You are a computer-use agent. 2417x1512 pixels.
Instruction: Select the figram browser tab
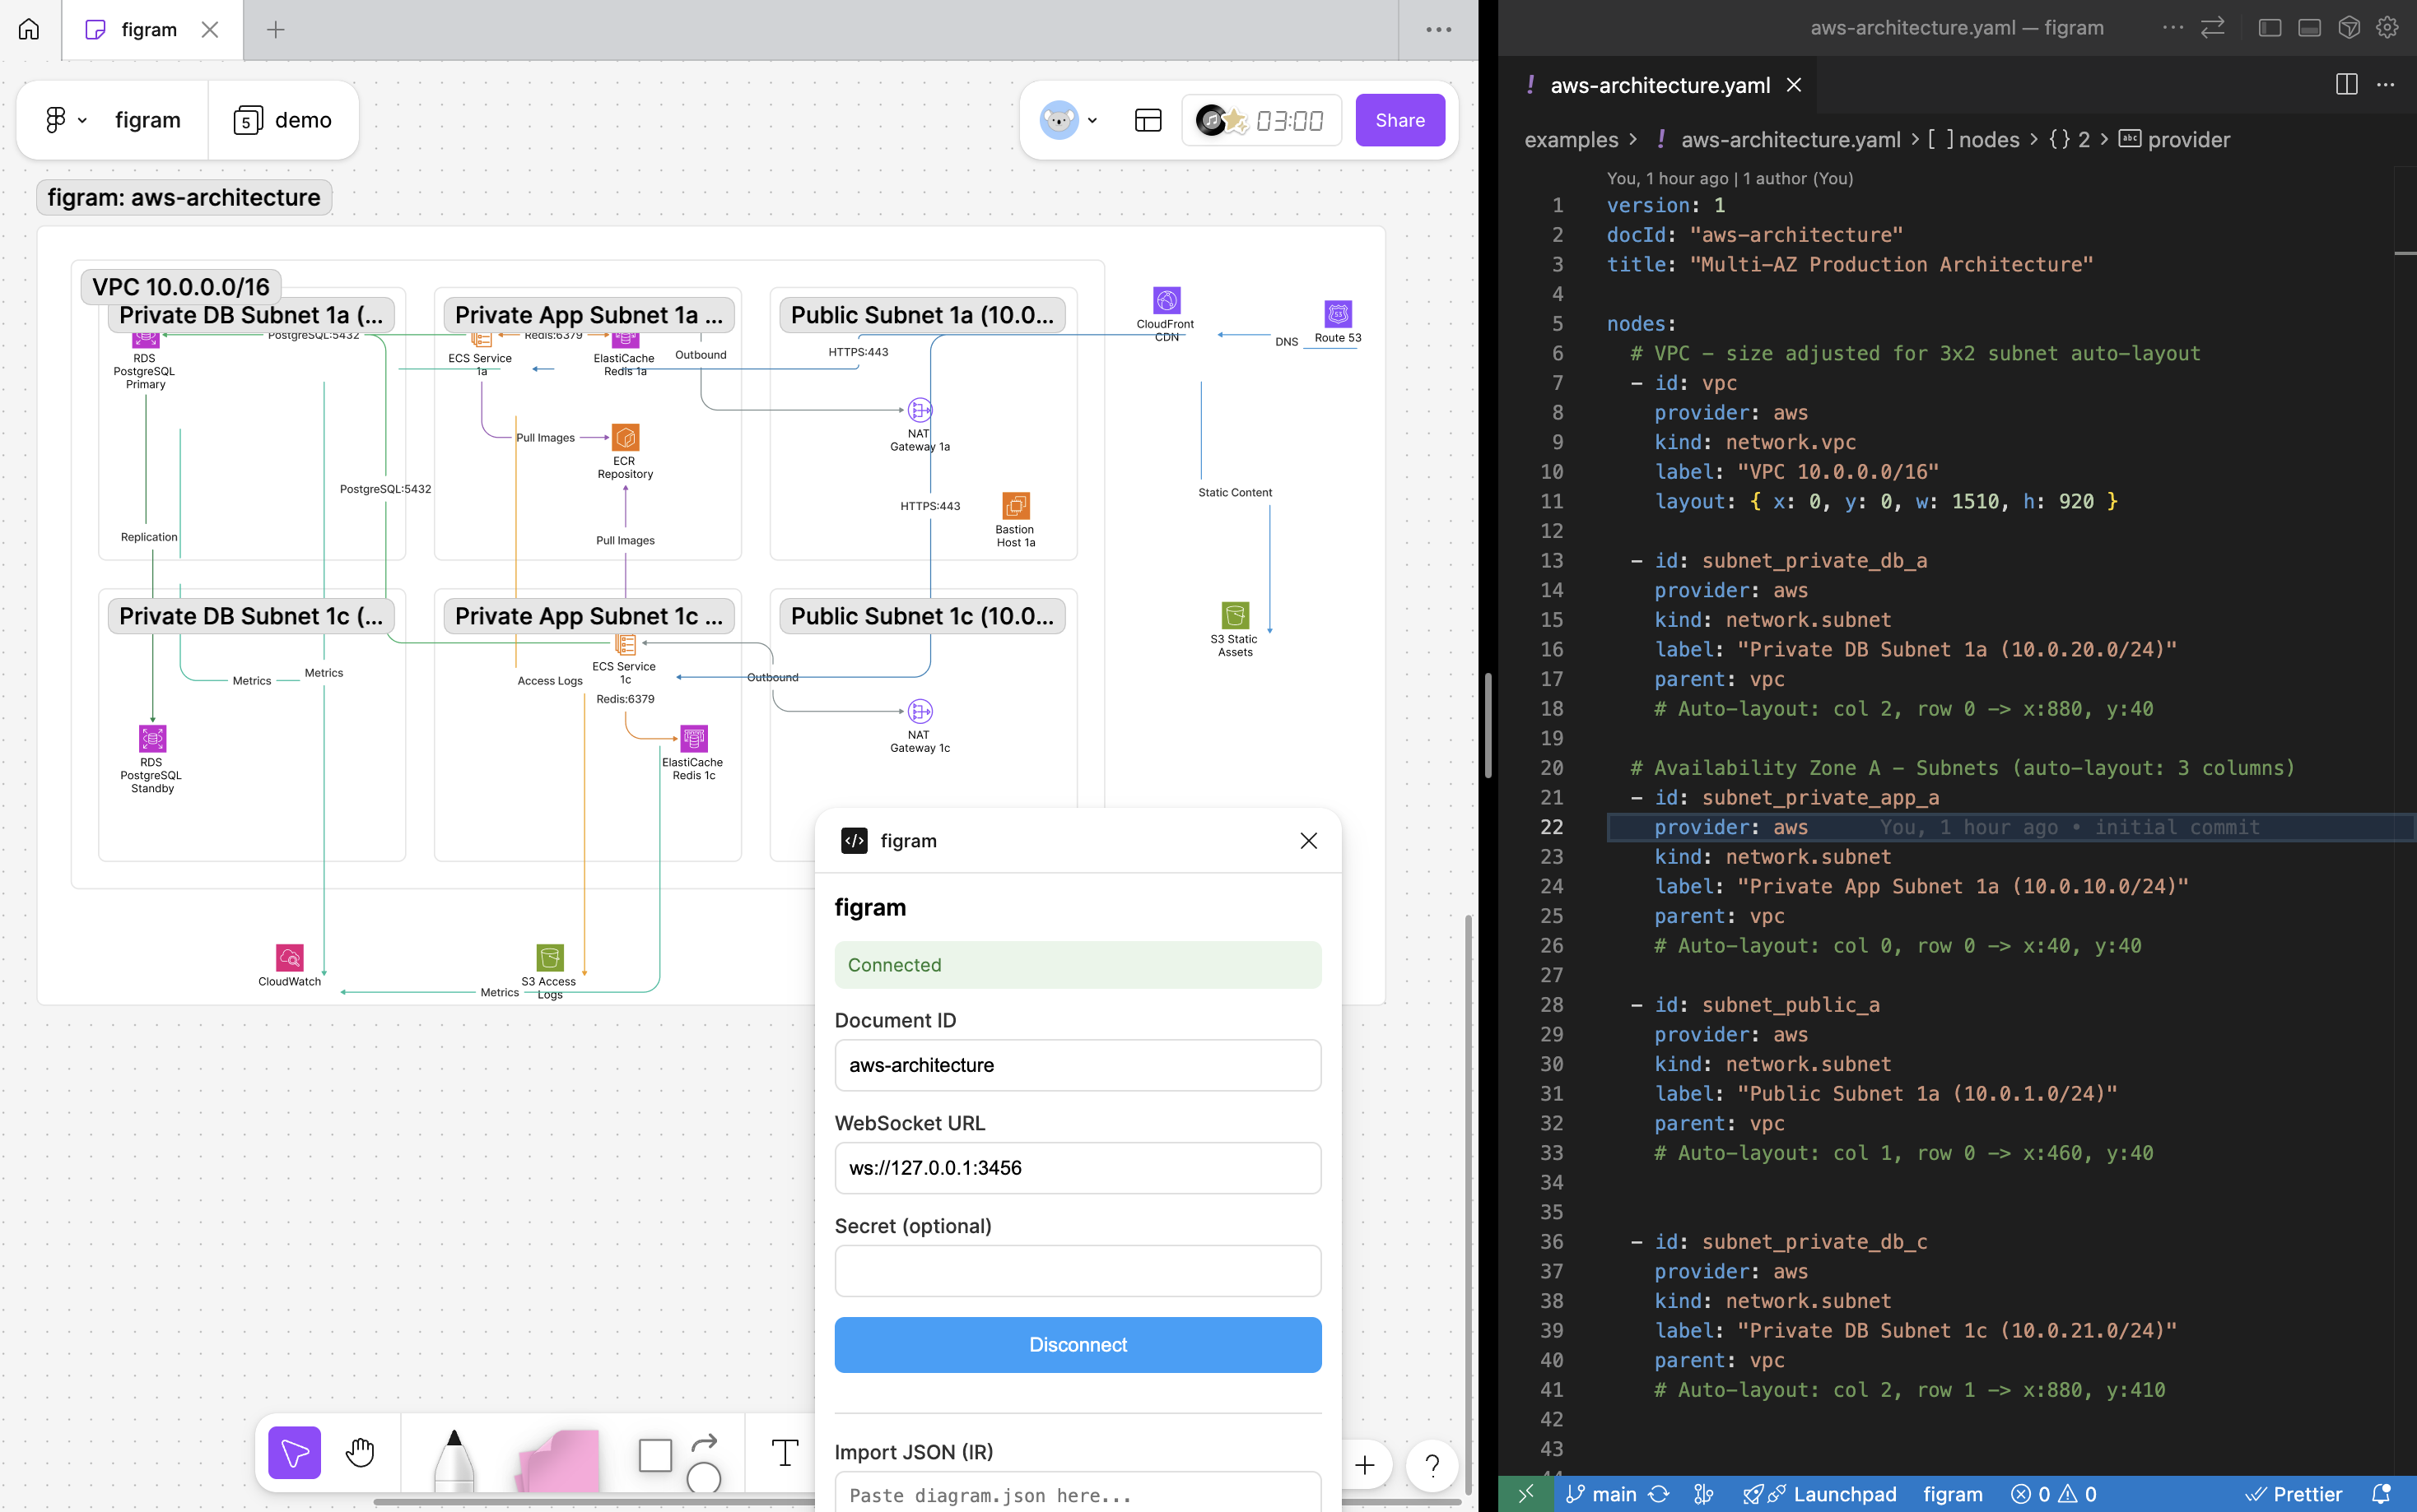(x=148, y=29)
